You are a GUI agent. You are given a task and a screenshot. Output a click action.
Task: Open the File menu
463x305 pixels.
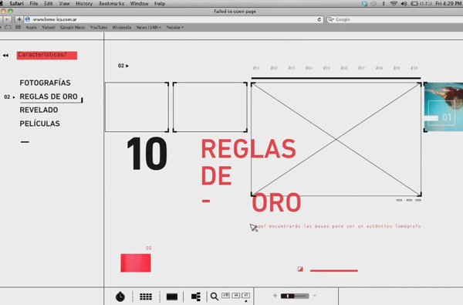(x=34, y=4)
